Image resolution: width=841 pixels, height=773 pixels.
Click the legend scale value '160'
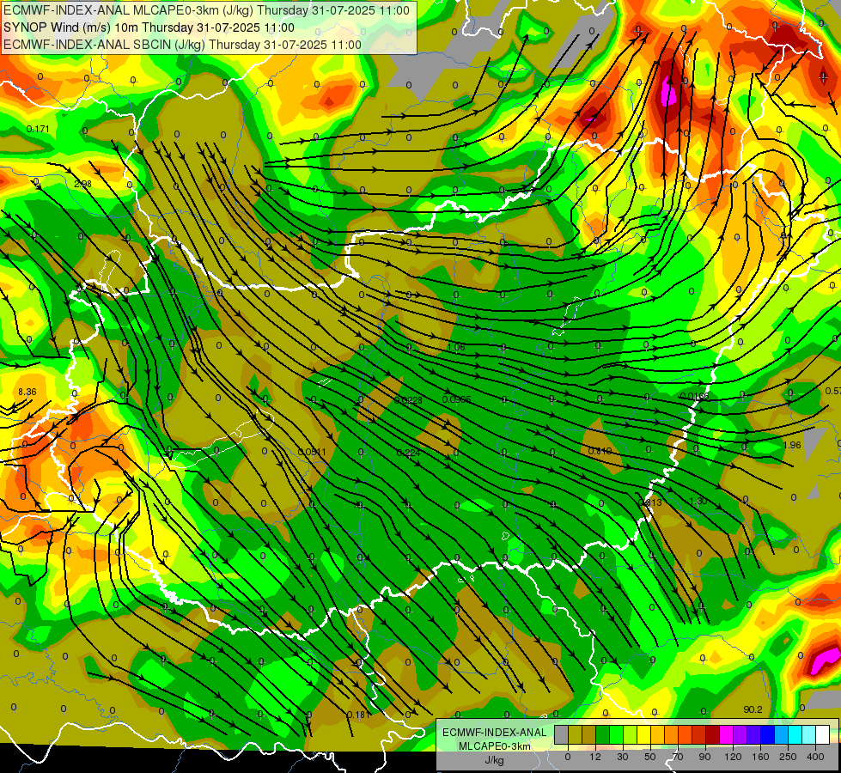click(760, 757)
